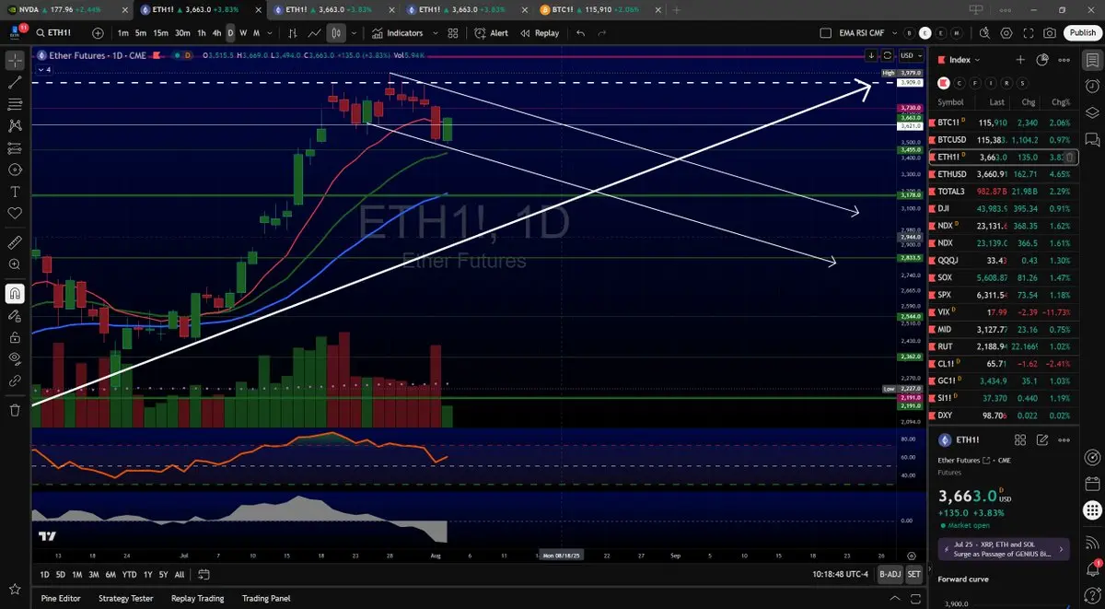Open the Indicators dialog
Screen dimensions: 1105x609
[397, 33]
